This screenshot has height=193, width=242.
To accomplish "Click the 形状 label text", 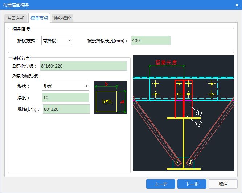I will [23, 86].
